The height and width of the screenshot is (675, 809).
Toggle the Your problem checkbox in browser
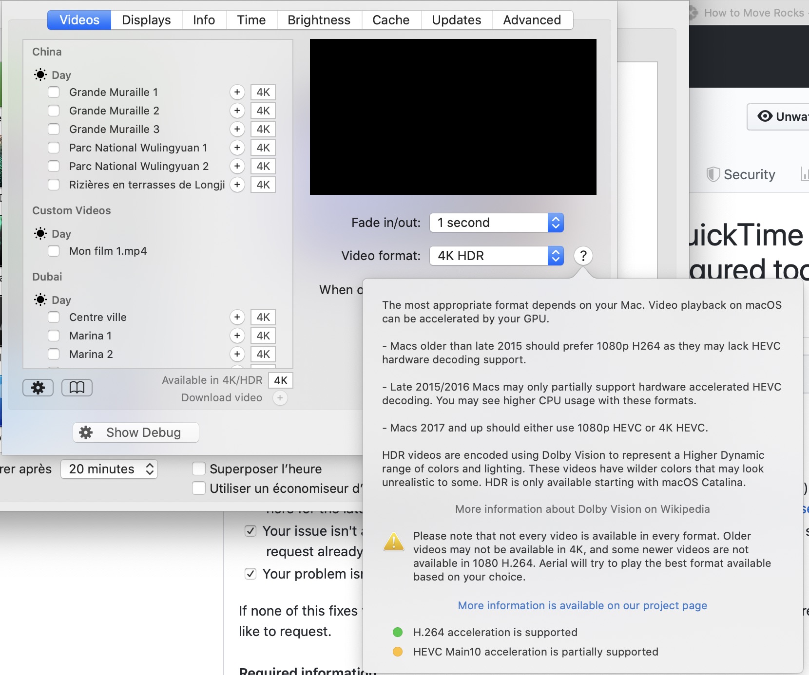click(x=250, y=574)
